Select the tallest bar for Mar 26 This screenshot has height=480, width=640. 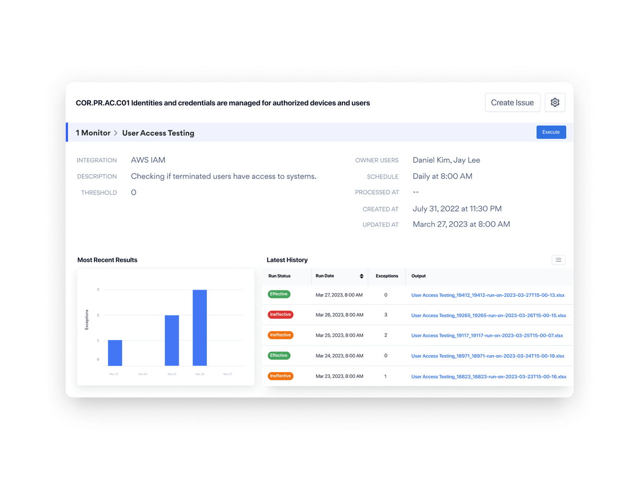pyautogui.click(x=200, y=328)
